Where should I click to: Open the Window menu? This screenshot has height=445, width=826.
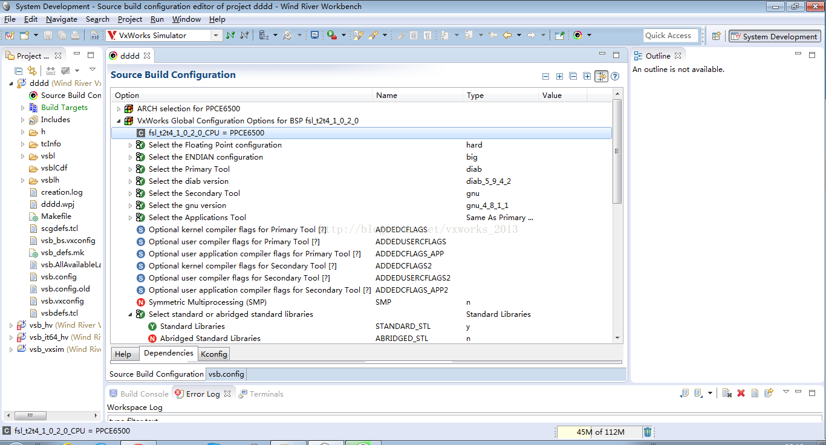186,19
